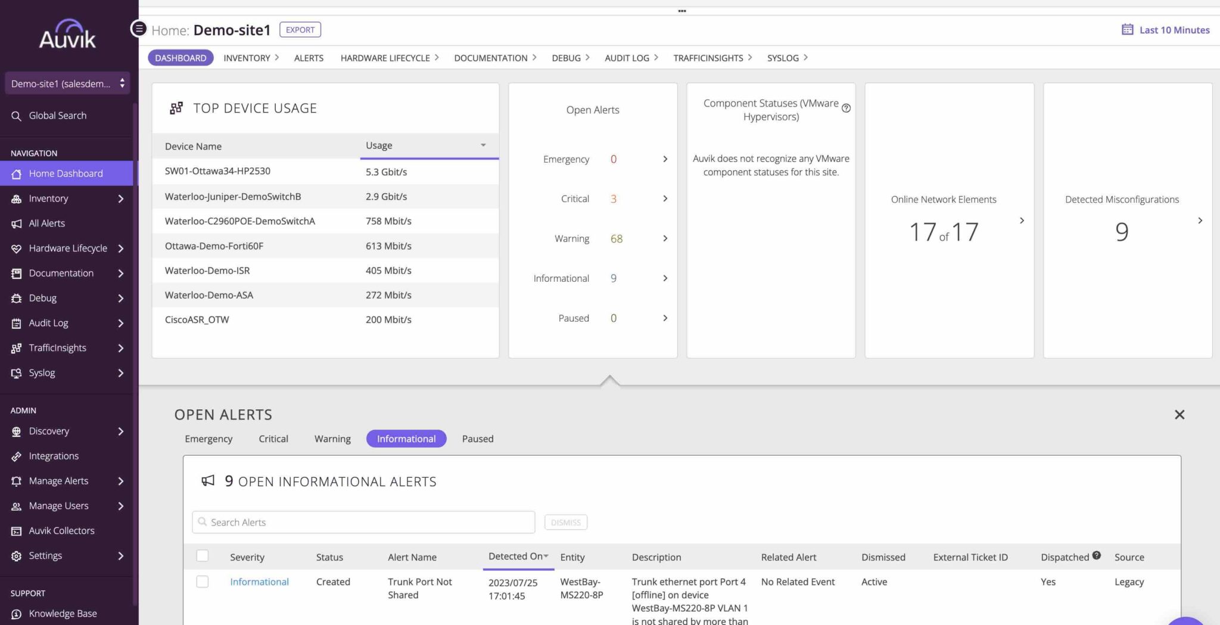Screen dimensions: 1220x625
Task: Open the Informational alert link
Action: pos(259,582)
